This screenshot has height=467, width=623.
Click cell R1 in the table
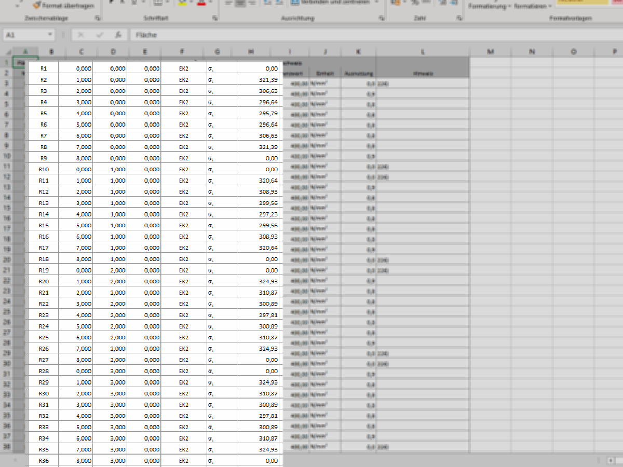[x=43, y=68]
